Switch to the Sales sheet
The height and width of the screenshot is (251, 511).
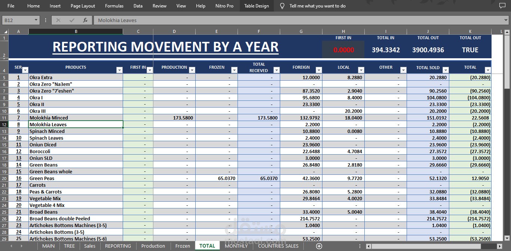tap(90, 246)
